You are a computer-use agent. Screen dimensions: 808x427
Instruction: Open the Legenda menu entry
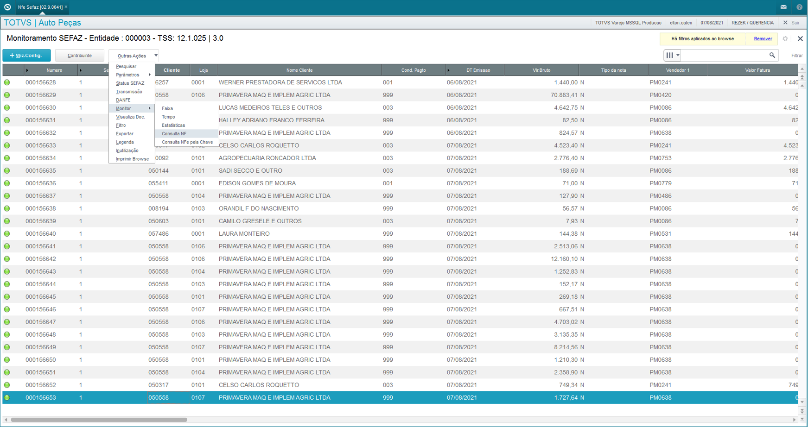coord(132,142)
